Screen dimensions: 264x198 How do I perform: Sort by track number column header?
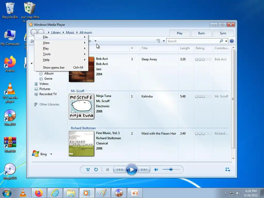(x=135, y=48)
